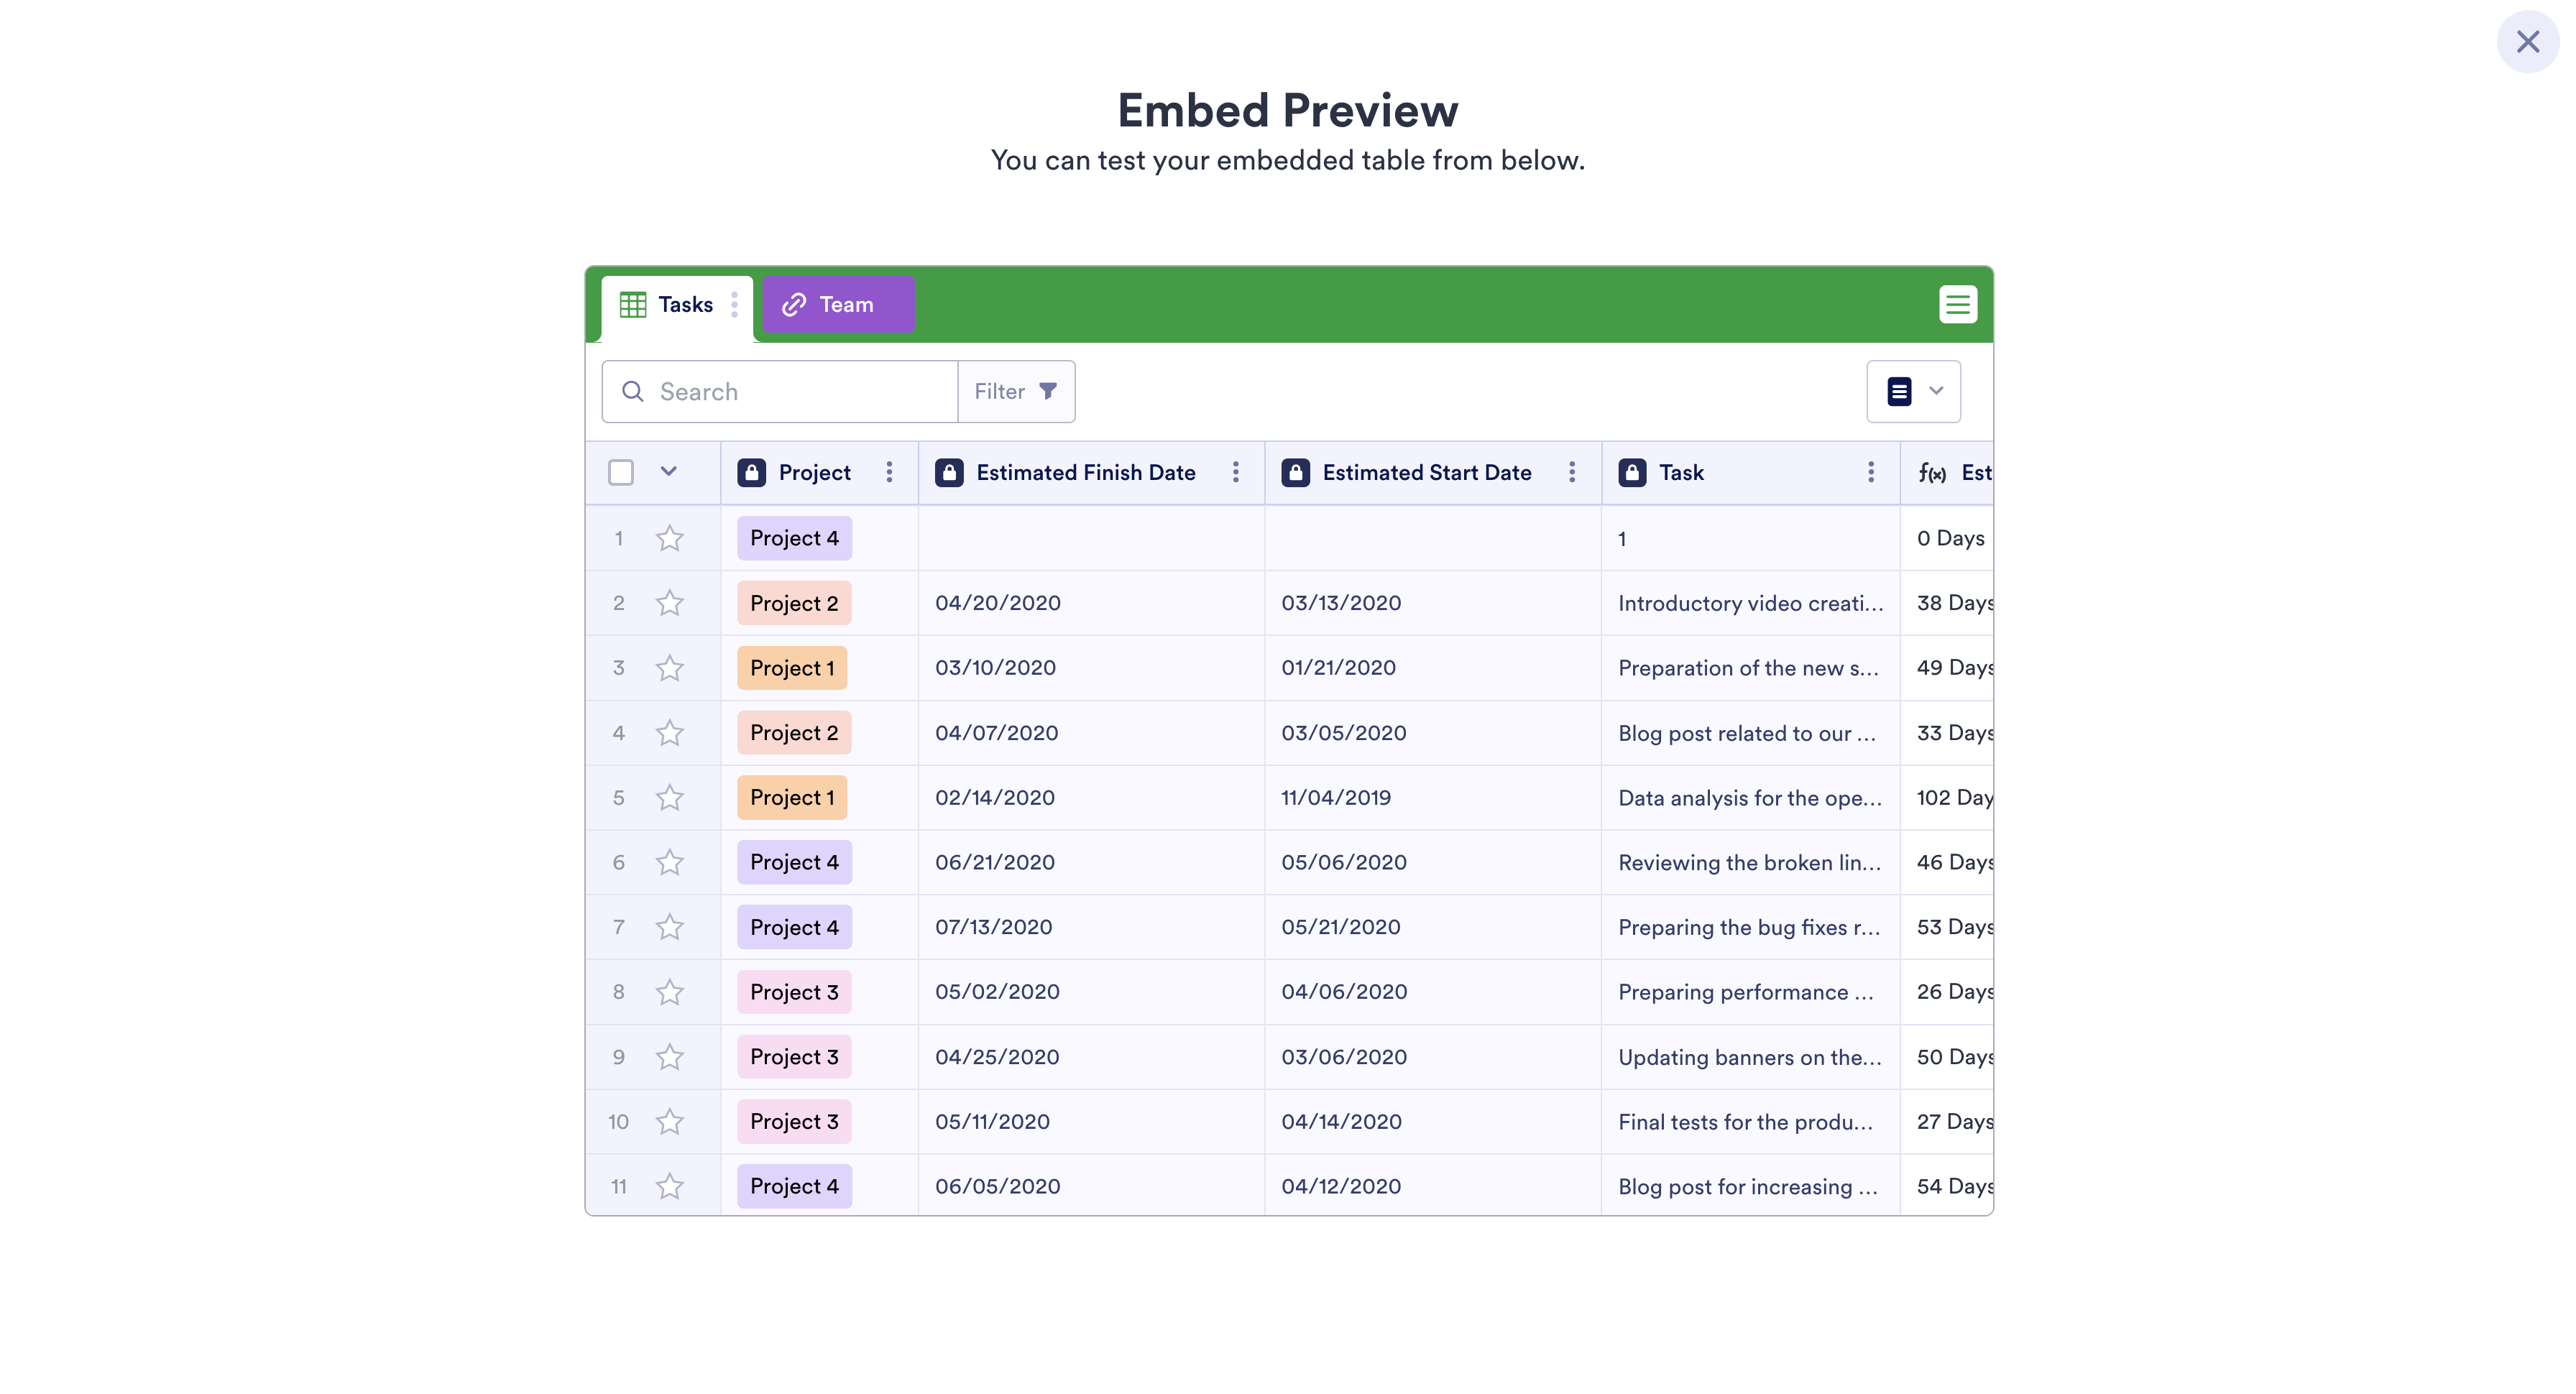Open Task column three-dot menu
Viewport: 2576px width, 1394px height.
click(x=1870, y=472)
